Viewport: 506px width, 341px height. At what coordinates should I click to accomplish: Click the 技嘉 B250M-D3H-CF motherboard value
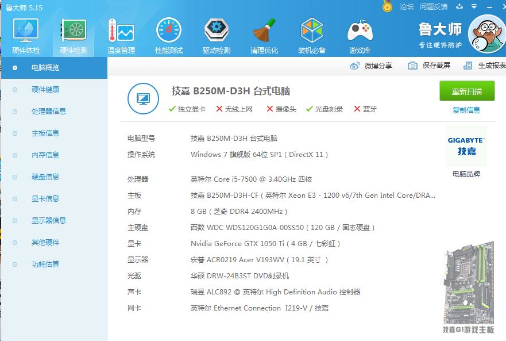pos(312,196)
